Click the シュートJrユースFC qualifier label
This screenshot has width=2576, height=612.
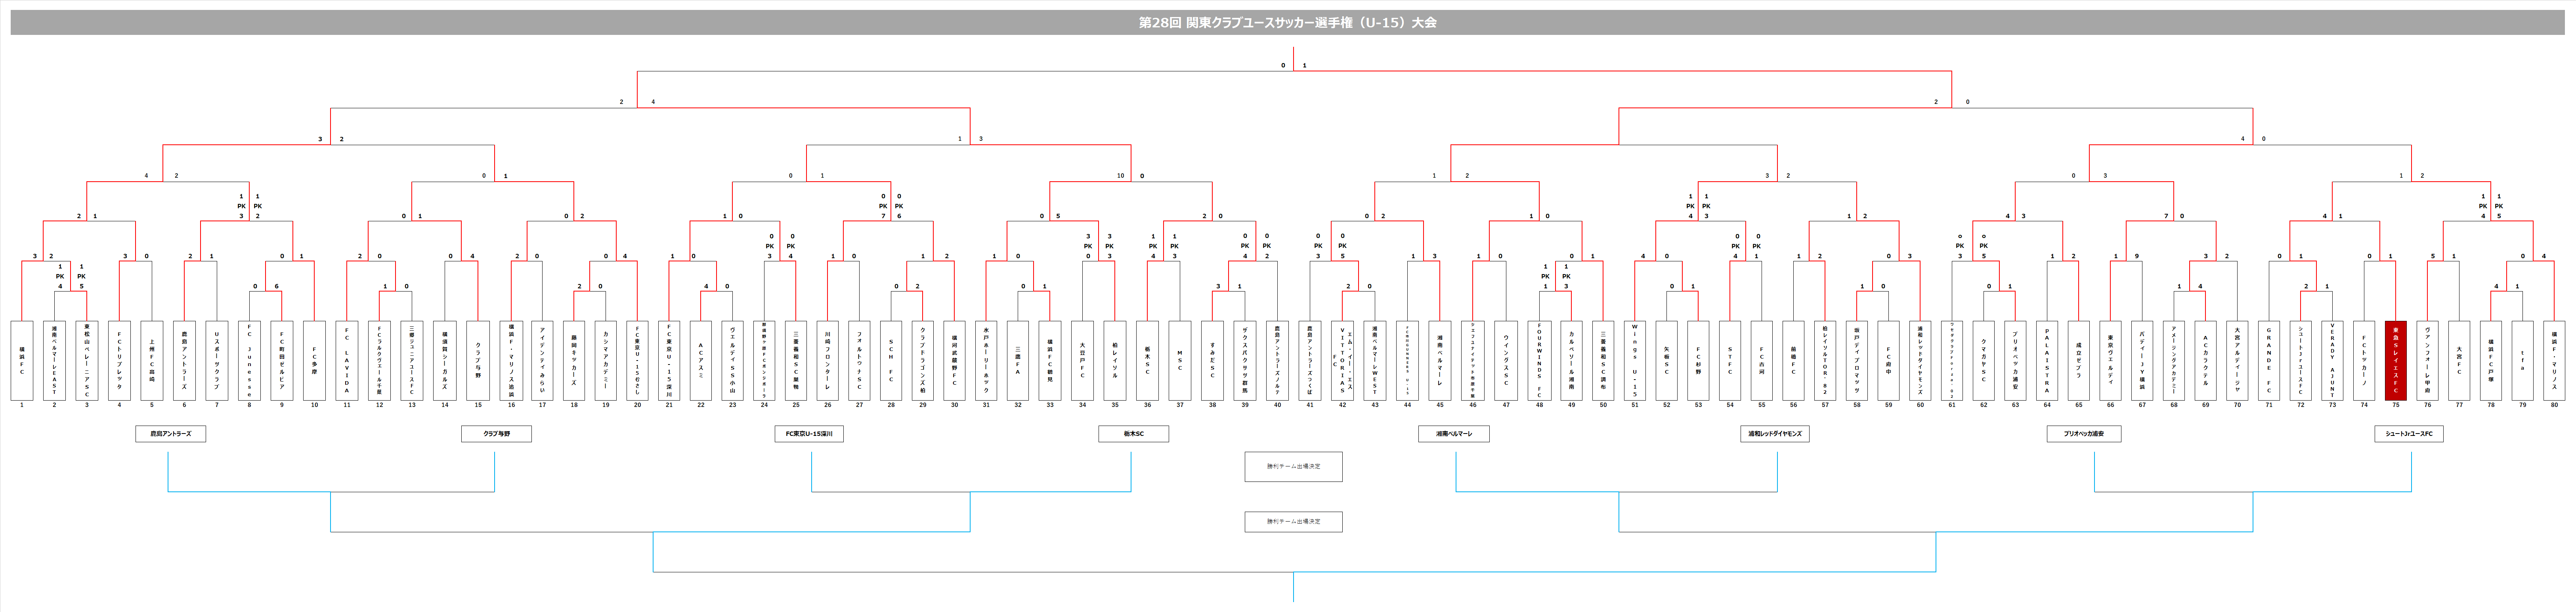2409,434
